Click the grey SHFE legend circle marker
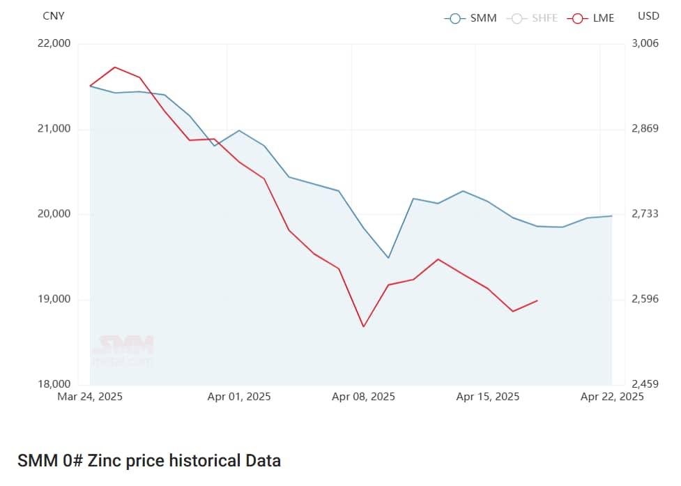Screen dimensions: 681x486 pyautogui.click(x=517, y=18)
